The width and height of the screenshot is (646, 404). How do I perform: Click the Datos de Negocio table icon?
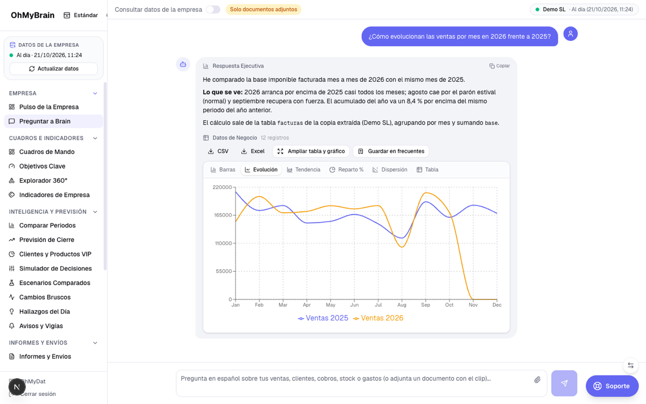click(x=206, y=138)
